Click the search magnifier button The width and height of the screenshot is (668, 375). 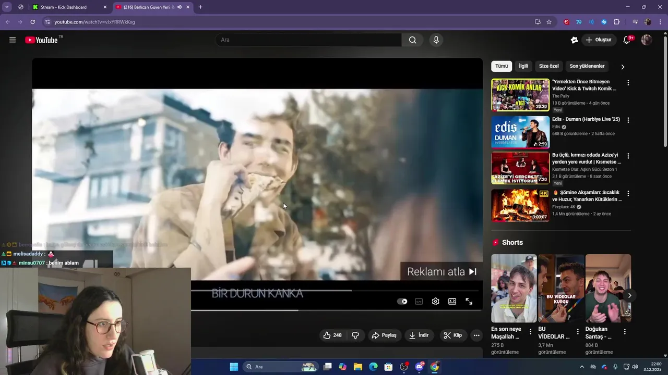413,40
